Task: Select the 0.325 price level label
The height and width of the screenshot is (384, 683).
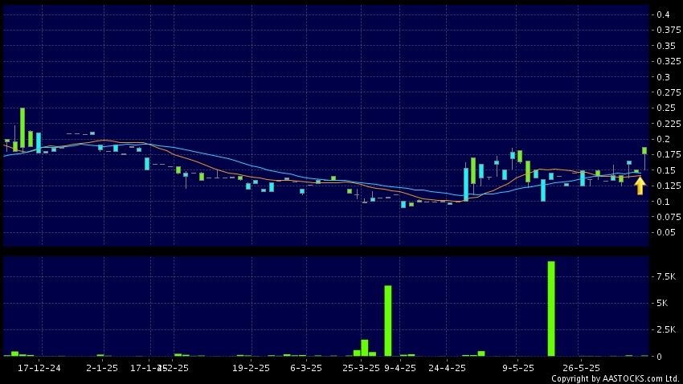Action: click(x=669, y=61)
